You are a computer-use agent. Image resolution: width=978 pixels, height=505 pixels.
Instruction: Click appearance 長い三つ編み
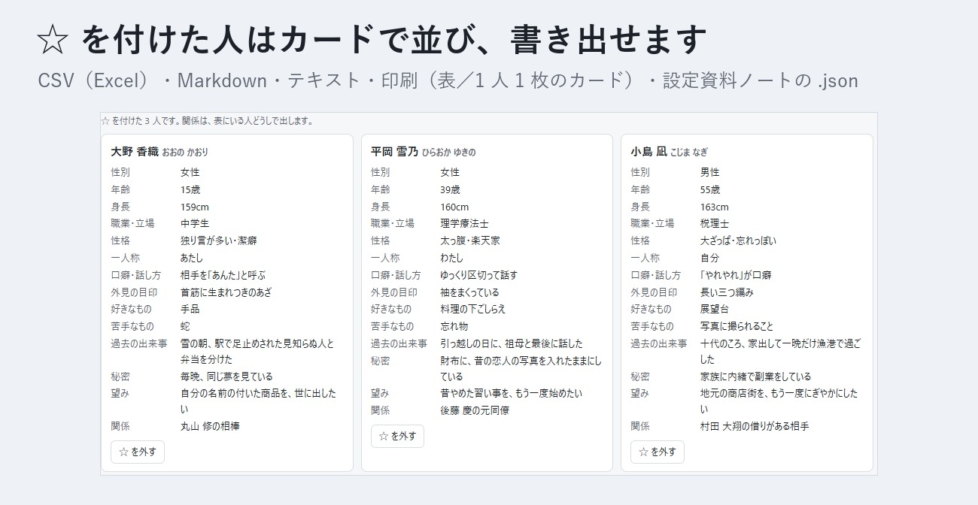tap(727, 292)
